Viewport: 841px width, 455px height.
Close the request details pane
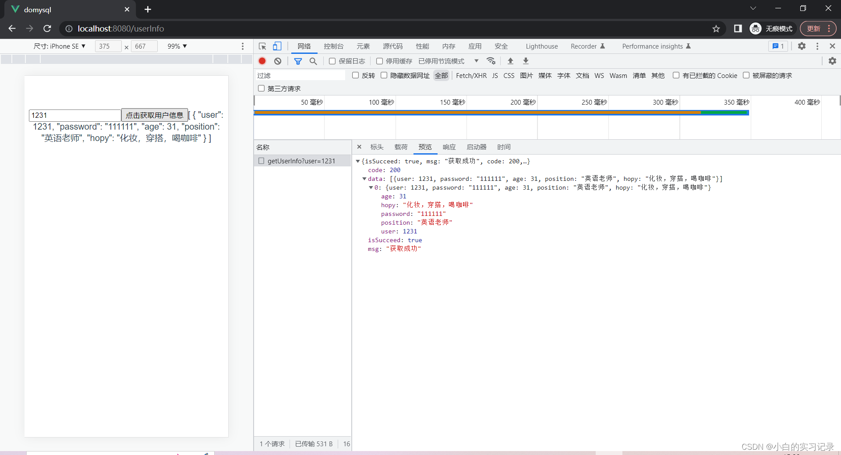(x=359, y=147)
